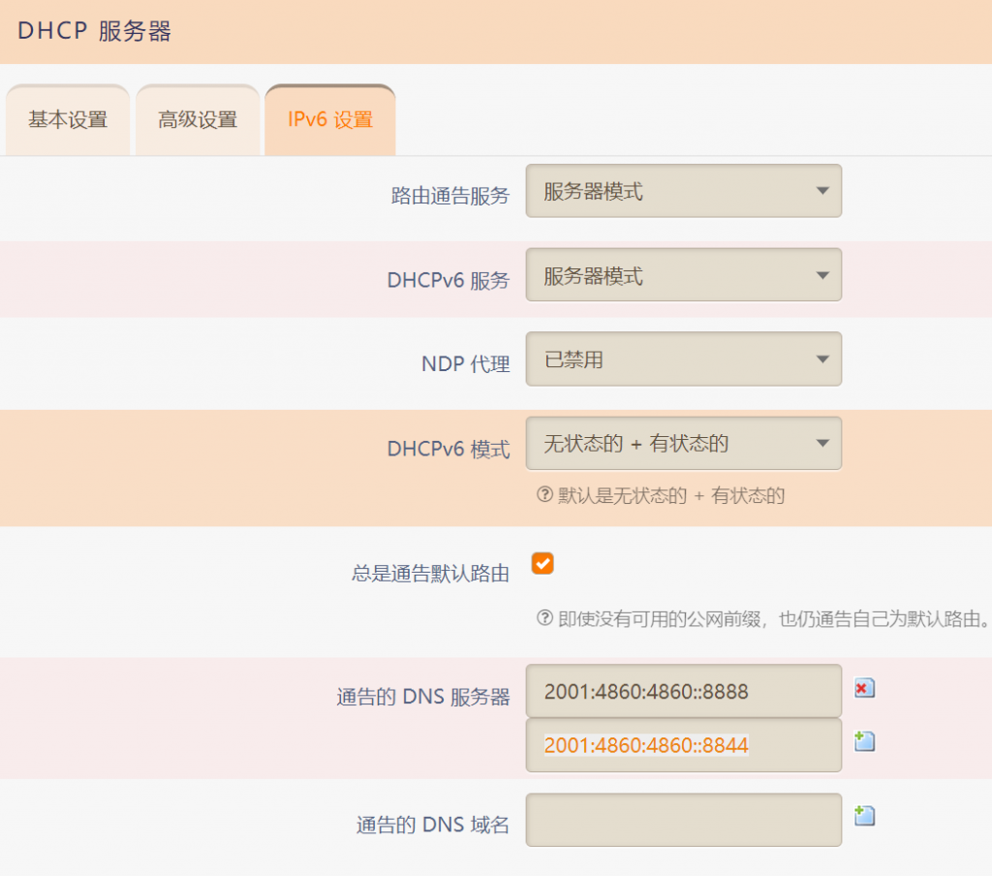Click into the 2001:4860:4860::8888 DNS field

(x=683, y=691)
